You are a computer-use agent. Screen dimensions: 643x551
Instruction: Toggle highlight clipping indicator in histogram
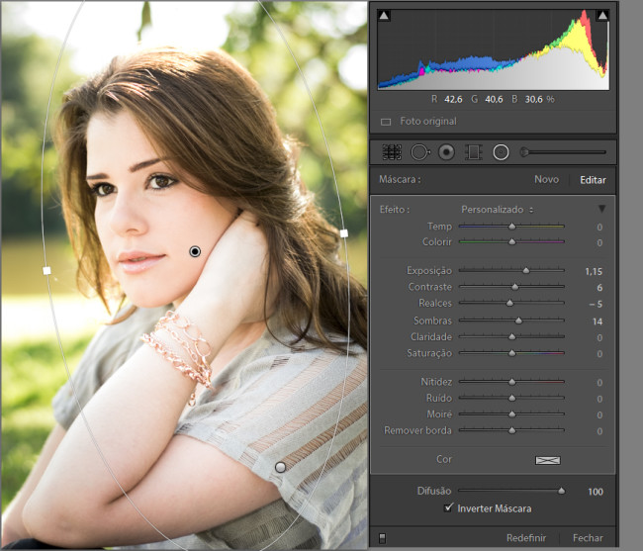click(602, 16)
